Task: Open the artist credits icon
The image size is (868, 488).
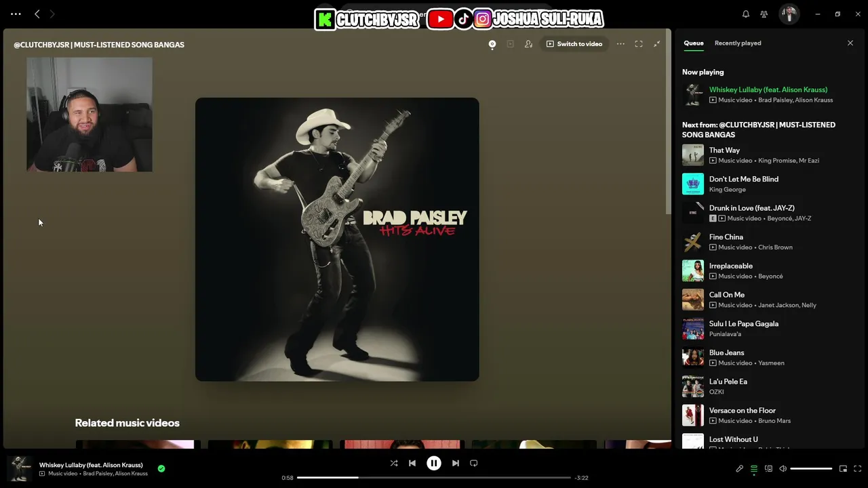Action: click(528, 44)
